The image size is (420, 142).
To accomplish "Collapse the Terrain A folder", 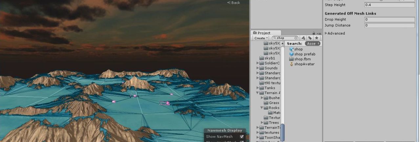I will click(258, 93).
